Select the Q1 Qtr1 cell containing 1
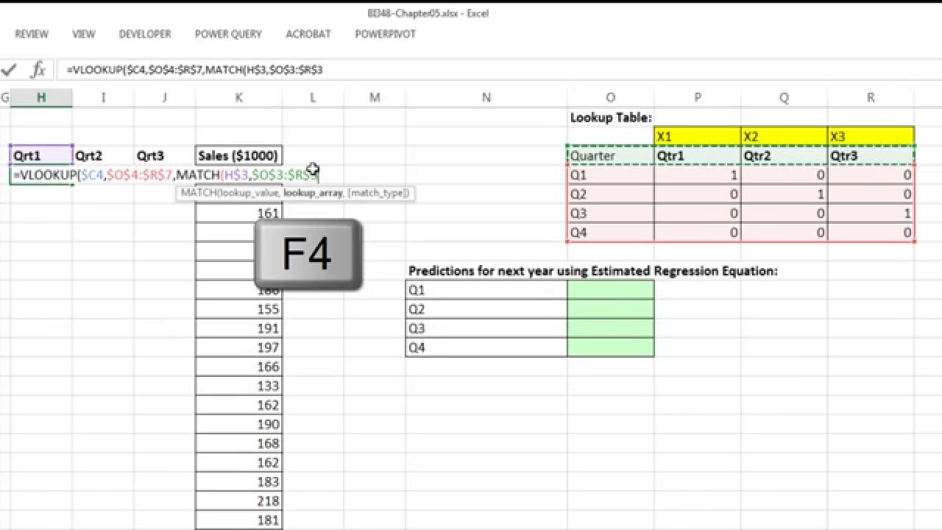Image resolution: width=942 pixels, height=530 pixels. 697,175
